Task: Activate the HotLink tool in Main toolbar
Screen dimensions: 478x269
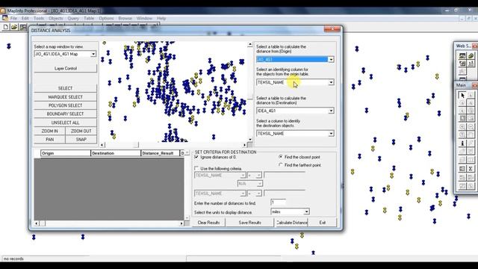Action: click(471, 143)
